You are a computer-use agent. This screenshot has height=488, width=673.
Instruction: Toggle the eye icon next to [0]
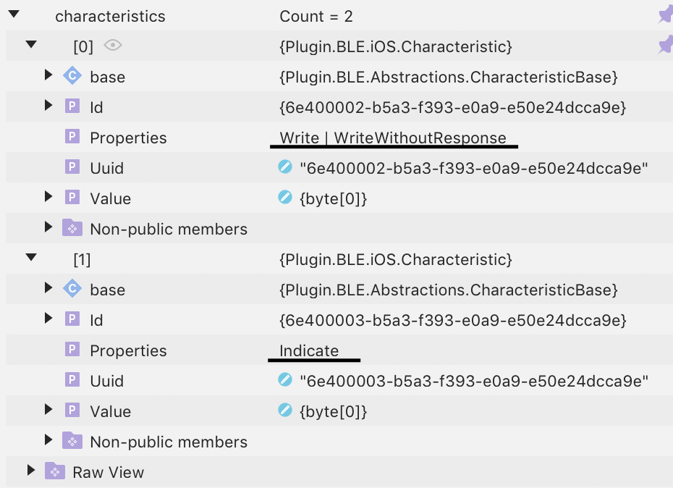114,45
